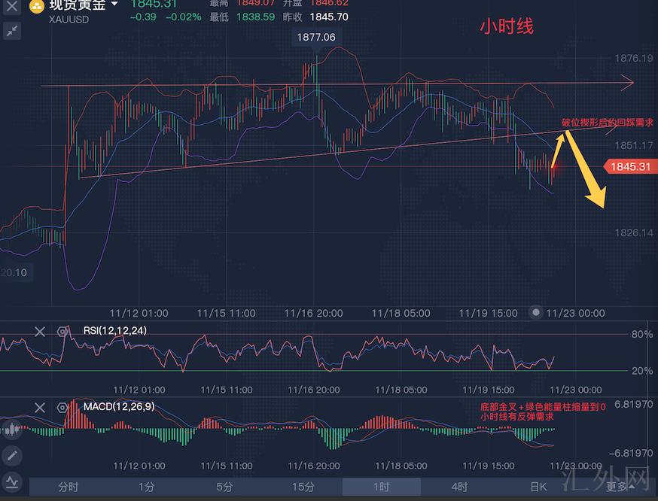Image resolution: width=658 pixels, height=501 pixels.
Task: Select the 5分 timeframe tab
Action: point(224,487)
